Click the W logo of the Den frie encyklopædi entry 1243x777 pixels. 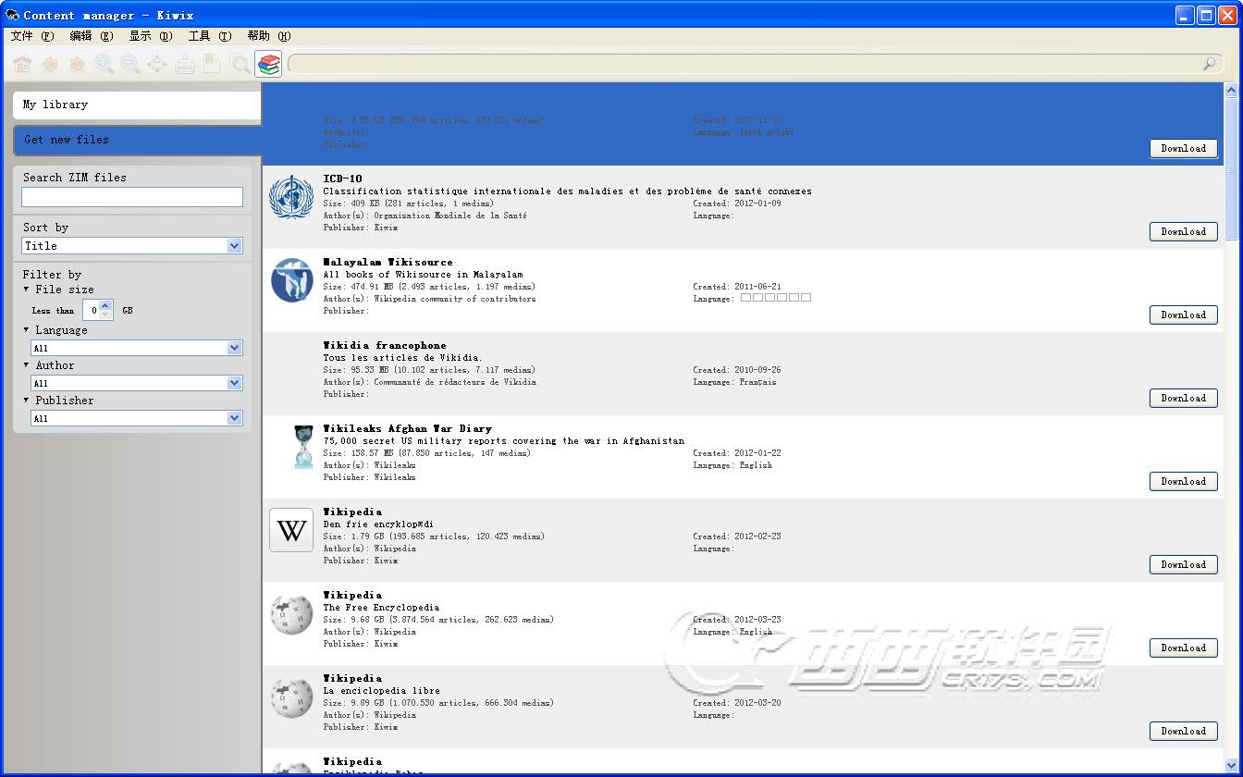click(x=291, y=530)
